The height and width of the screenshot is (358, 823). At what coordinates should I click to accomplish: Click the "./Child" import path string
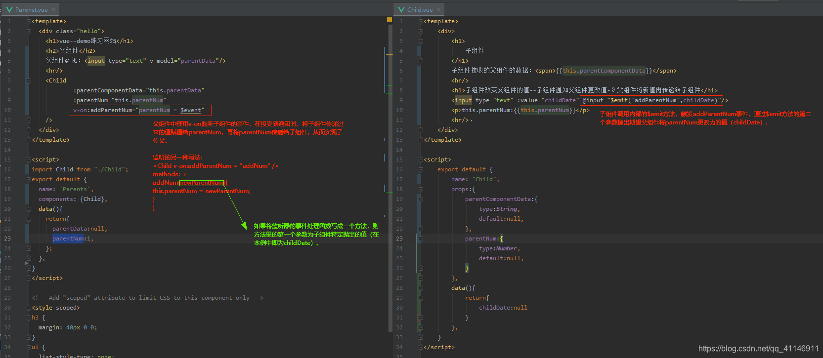click(109, 169)
